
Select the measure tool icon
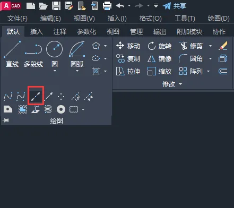pos(89,97)
